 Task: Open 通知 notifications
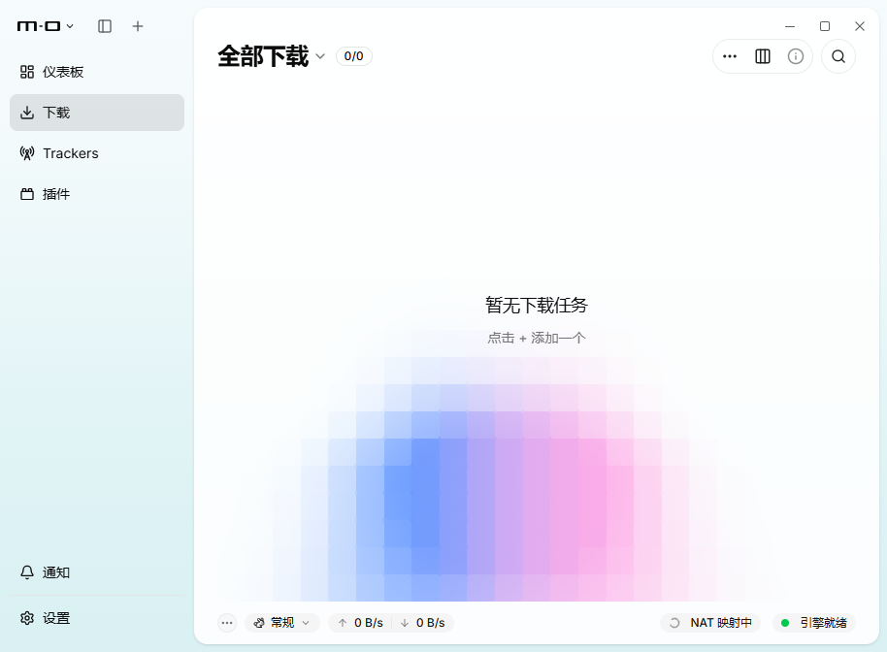coord(97,572)
